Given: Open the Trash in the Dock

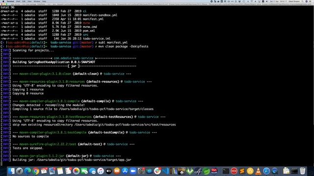Looking at the screenshot, I should (302, 171).
